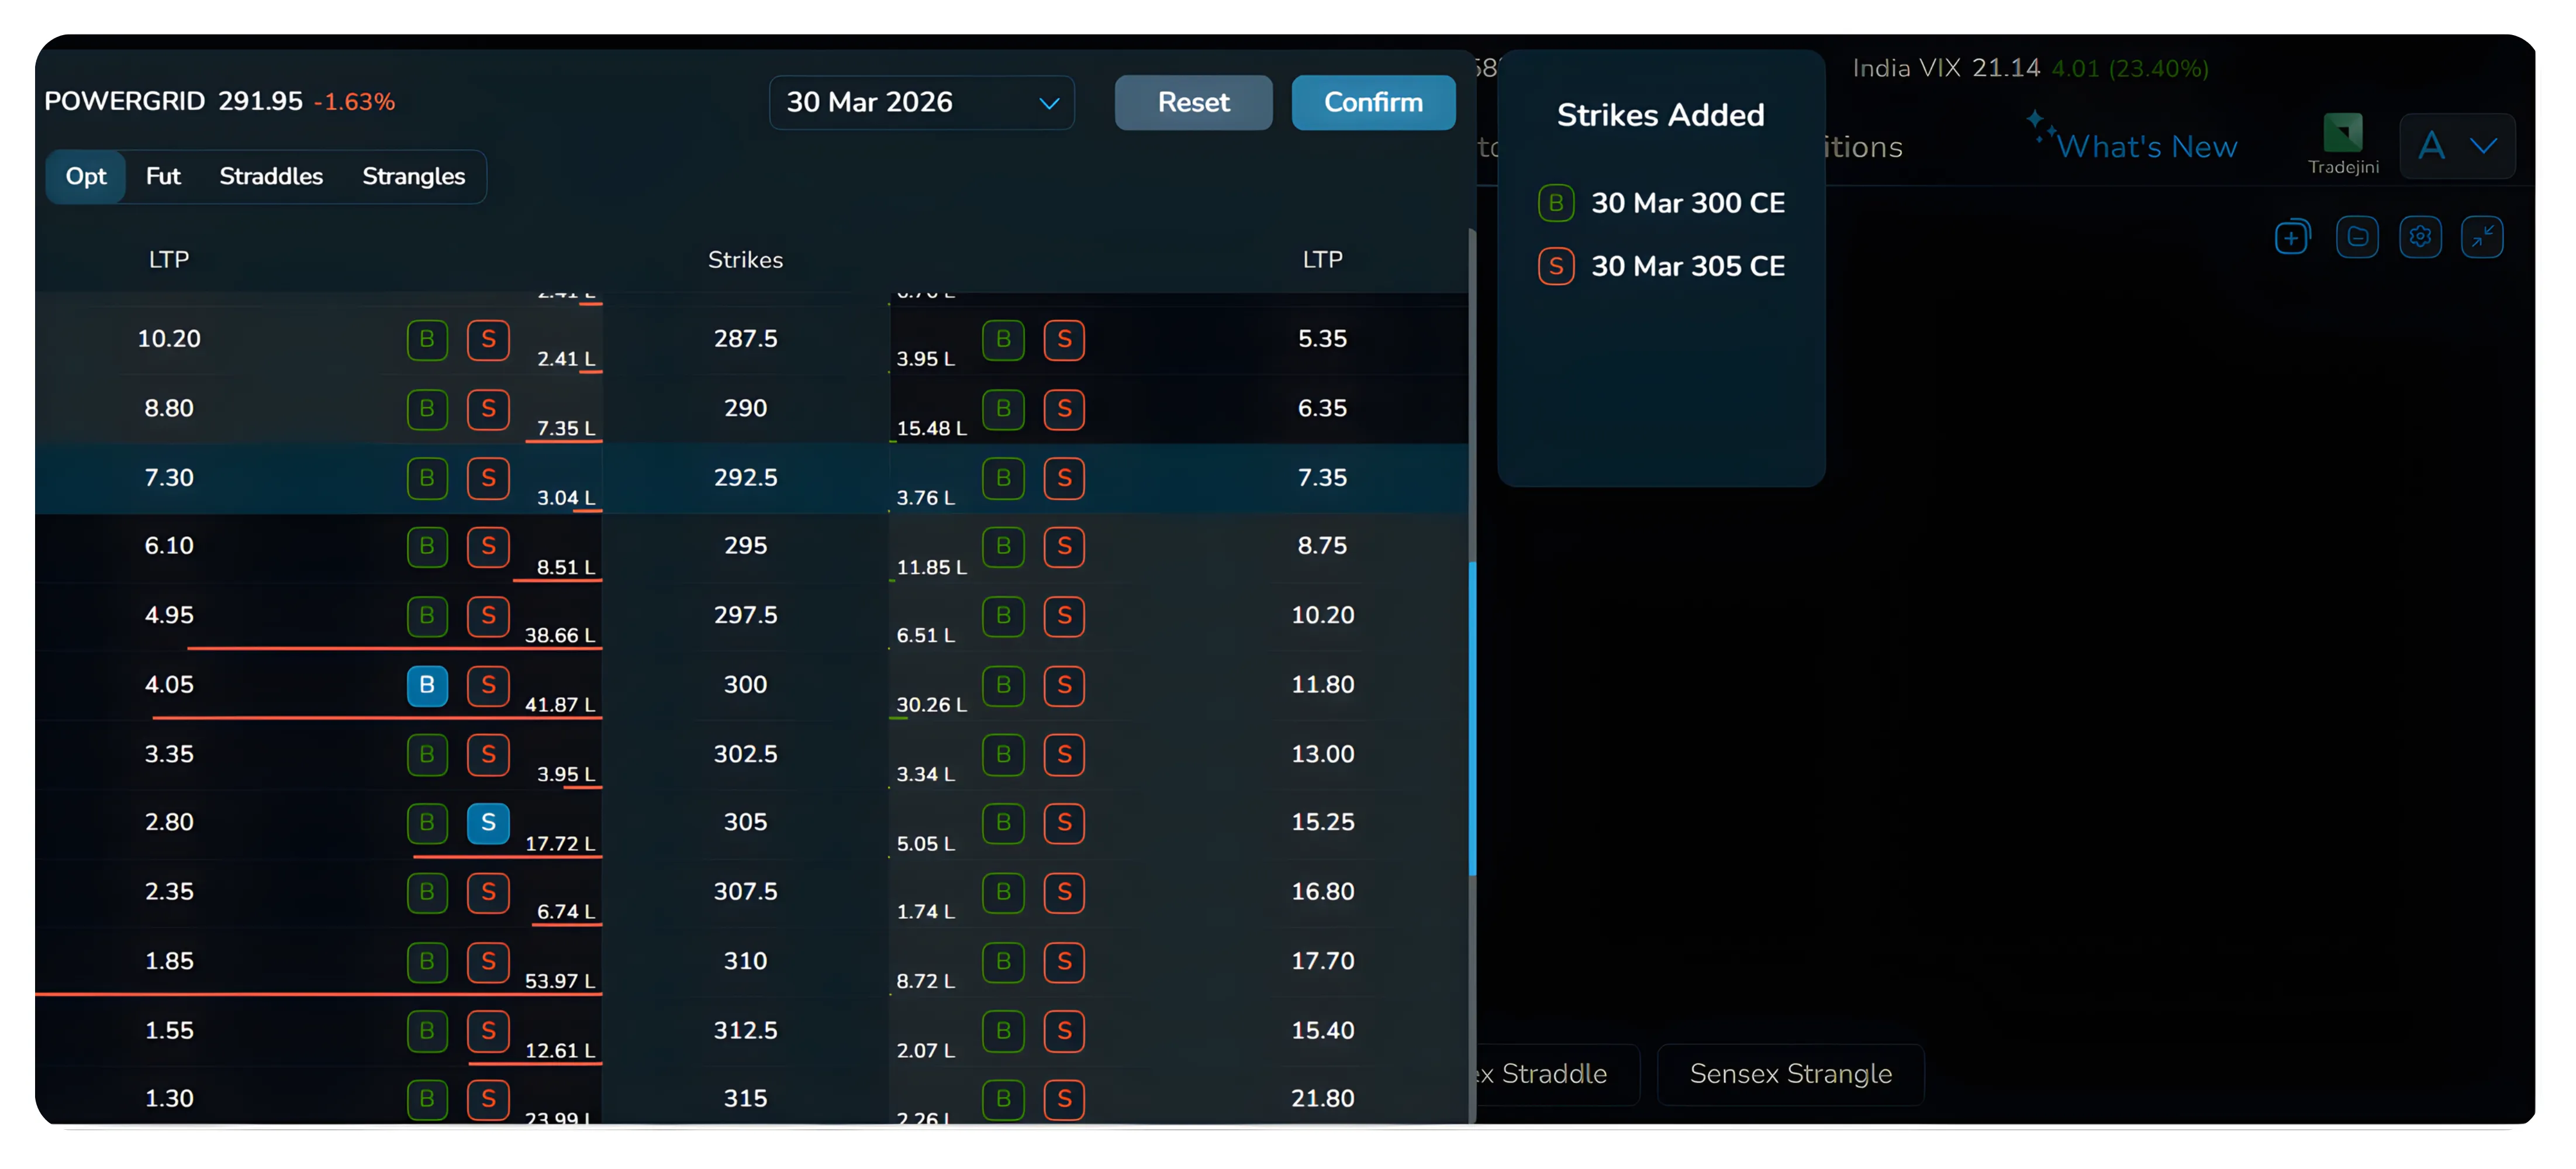Screen dimensions: 2576x1169
Task: Open the 30 Mar 2026 expiry dropdown
Action: pyautogui.click(x=921, y=102)
